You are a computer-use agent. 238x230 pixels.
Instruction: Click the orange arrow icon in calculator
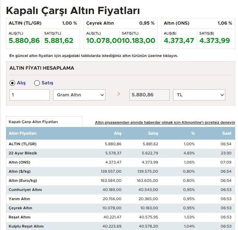118,94
